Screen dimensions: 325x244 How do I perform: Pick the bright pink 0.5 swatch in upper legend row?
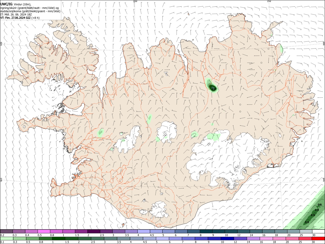pos(44,232)
